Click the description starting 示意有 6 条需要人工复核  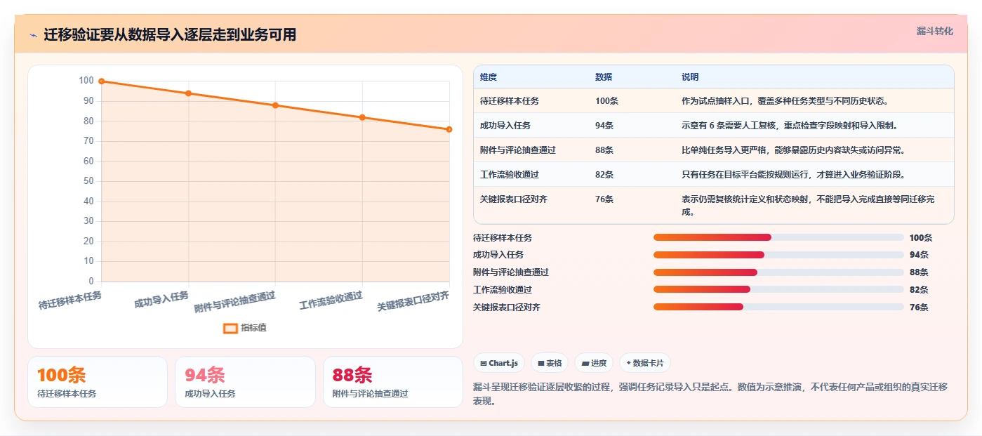click(x=790, y=126)
